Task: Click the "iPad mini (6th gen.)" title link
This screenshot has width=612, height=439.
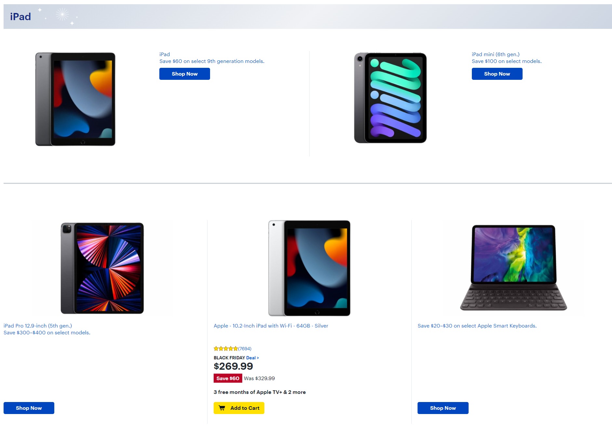Action: (496, 55)
